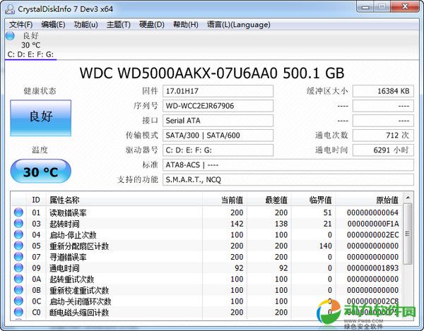Screen dimensions: 424x331
Task: Click the status orb for 重新分配扇区计数
Action: (18, 246)
